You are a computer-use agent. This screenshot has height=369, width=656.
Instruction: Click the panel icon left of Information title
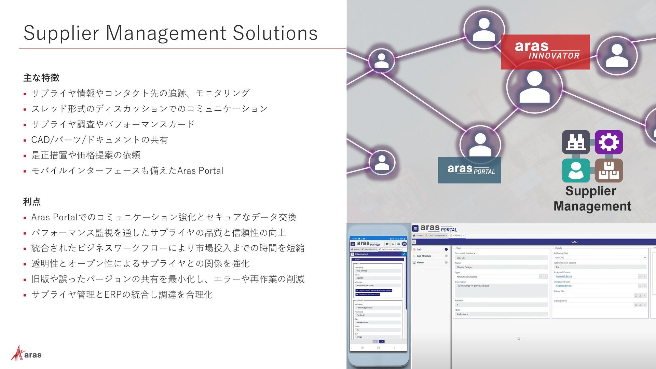click(x=353, y=254)
